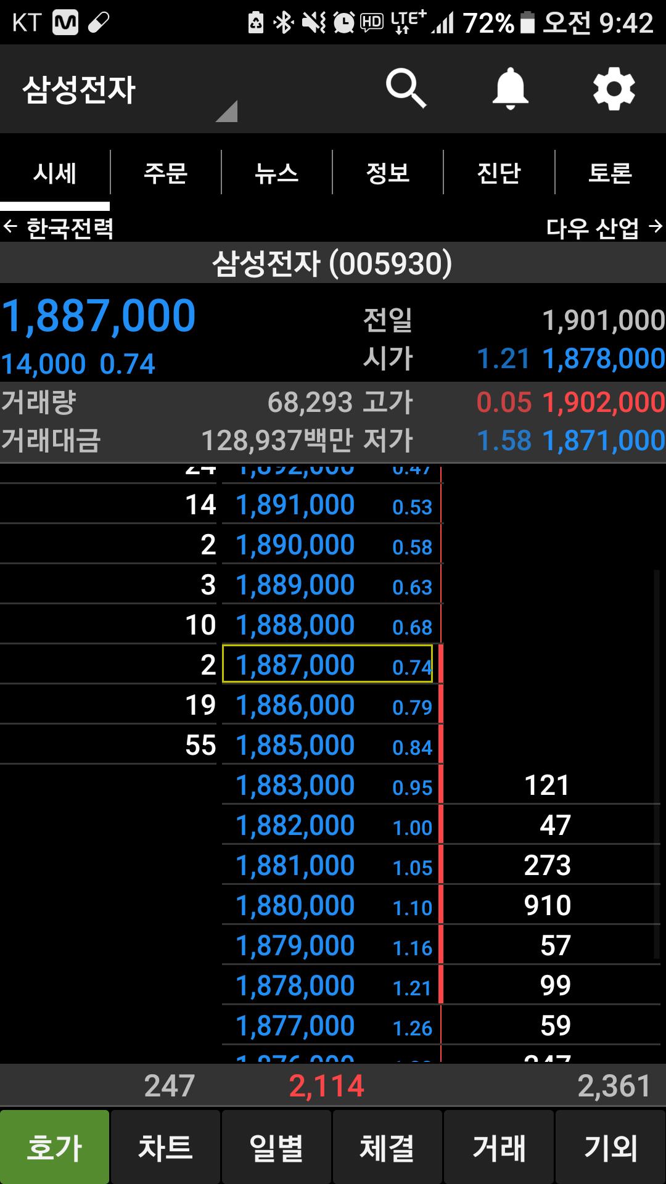Open the 일별 daily prices view
The image size is (666, 1184).
[276, 1148]
